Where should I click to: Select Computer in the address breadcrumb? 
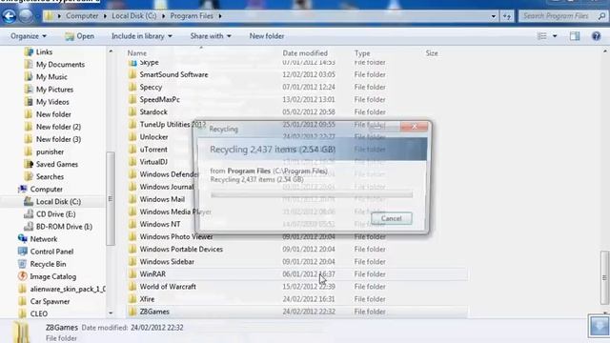(82, 16)
